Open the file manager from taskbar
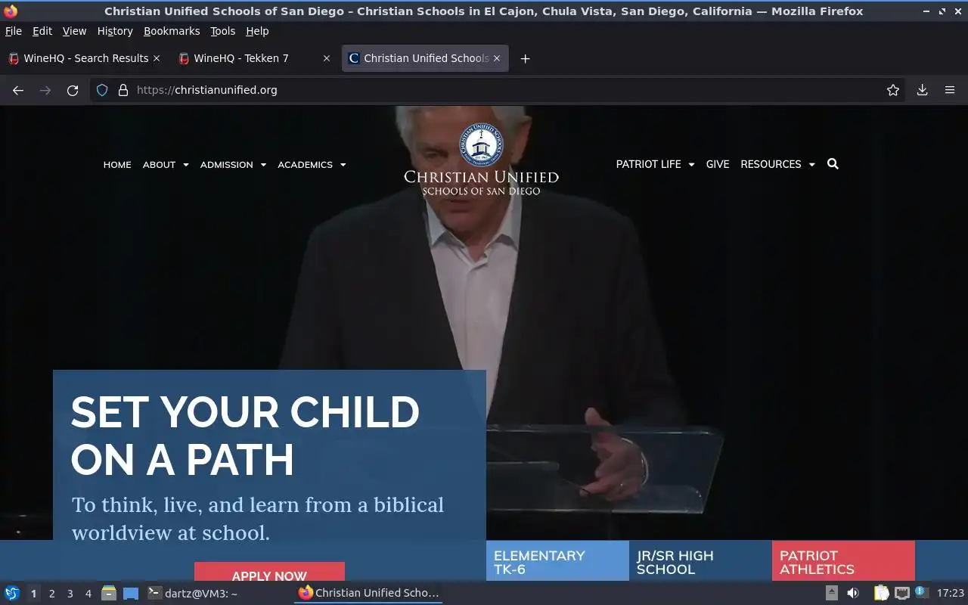The image size is (968, 605). 109,593
